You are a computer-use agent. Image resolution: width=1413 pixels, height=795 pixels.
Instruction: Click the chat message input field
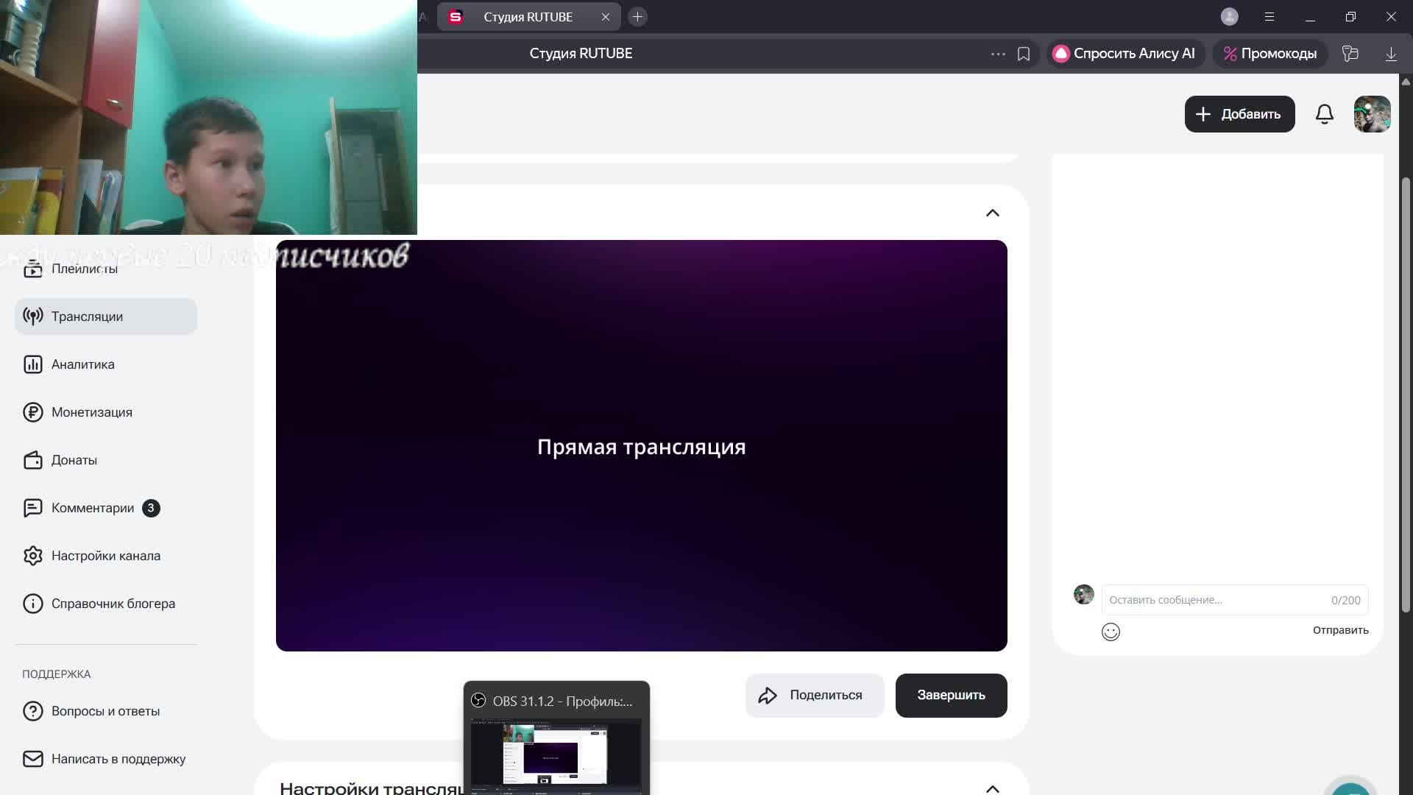pos(1214,600)
